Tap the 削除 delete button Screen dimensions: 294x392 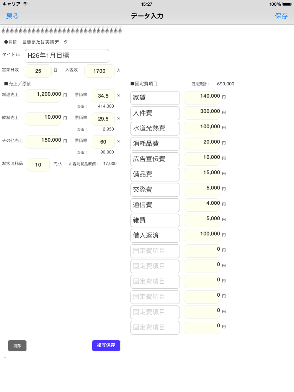(17, 346)
